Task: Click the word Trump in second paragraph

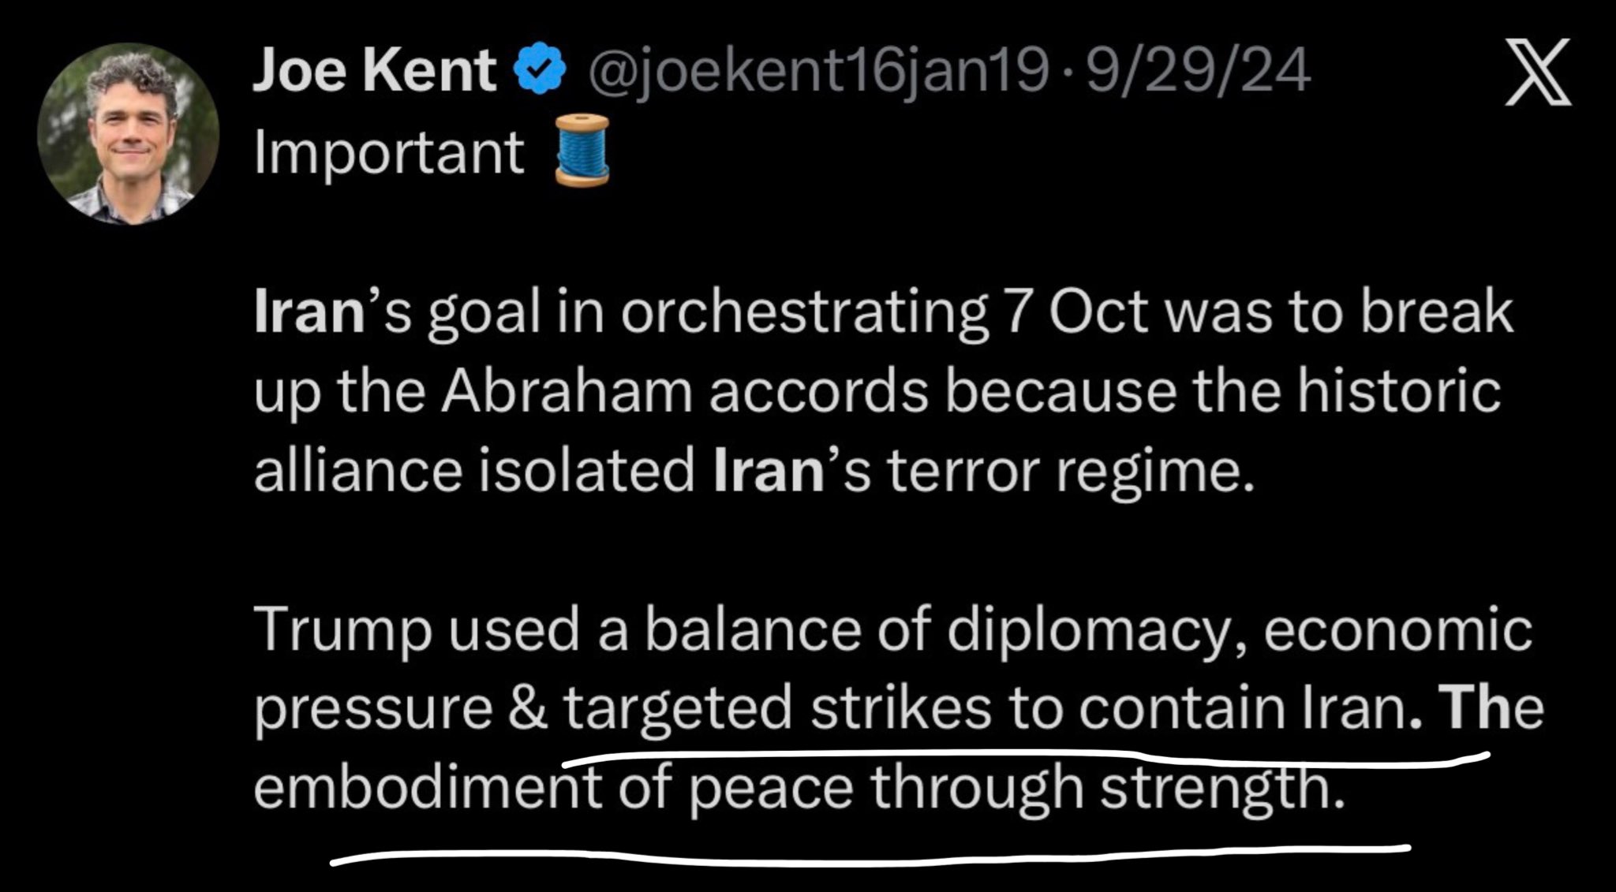Action: click(x=342, y=630)
